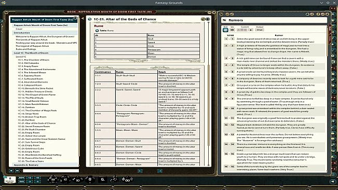Toggle the -5 modifier button
The image size is (338, 190).
click(x=37, y=182)
